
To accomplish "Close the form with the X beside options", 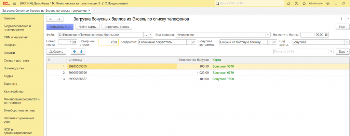I will coord(348,19).
